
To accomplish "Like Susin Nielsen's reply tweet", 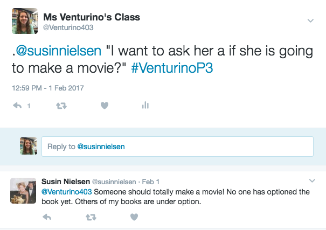I will pos(134,217).
